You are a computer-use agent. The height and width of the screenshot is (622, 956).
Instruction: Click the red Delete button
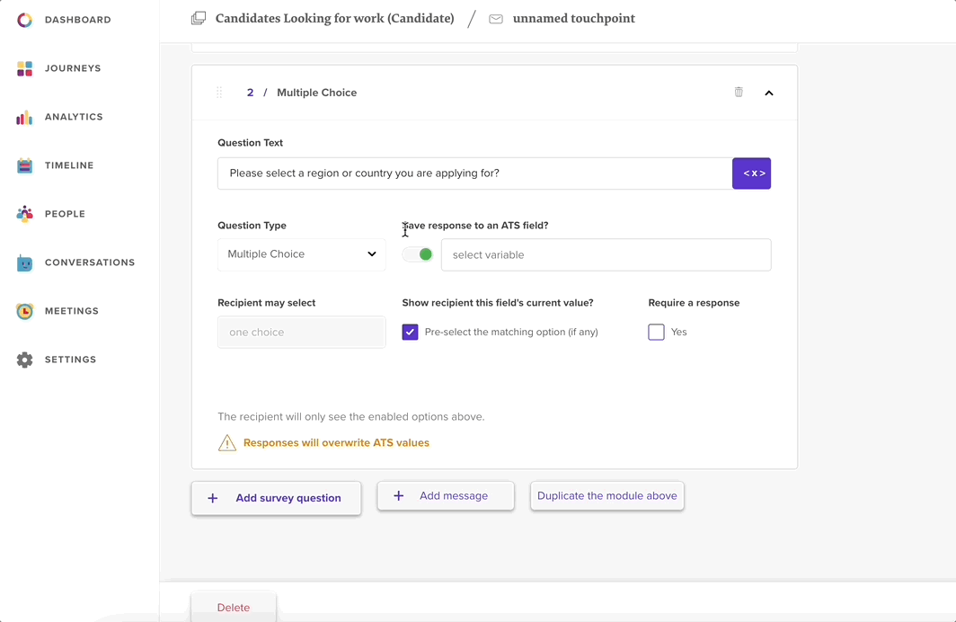(x=234, y=608)
